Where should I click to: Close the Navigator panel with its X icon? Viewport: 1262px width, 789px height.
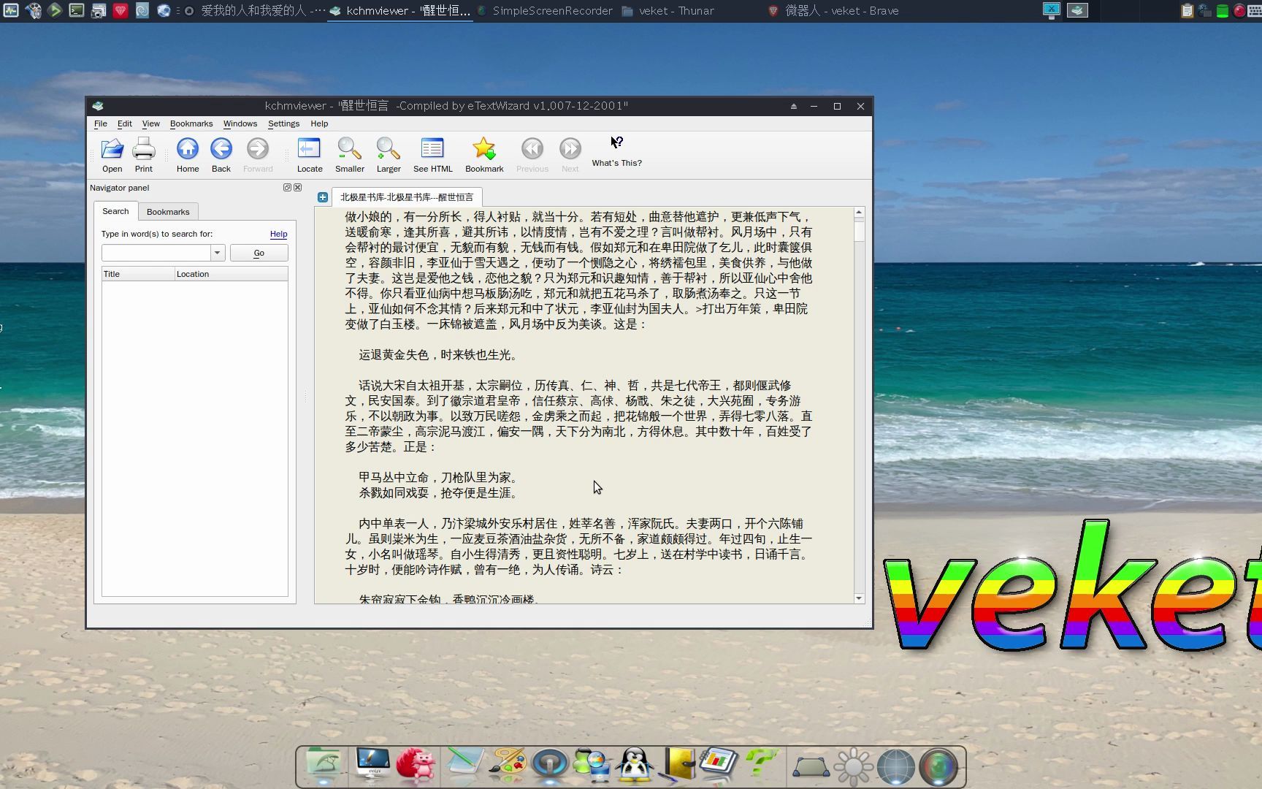(298, 188)
